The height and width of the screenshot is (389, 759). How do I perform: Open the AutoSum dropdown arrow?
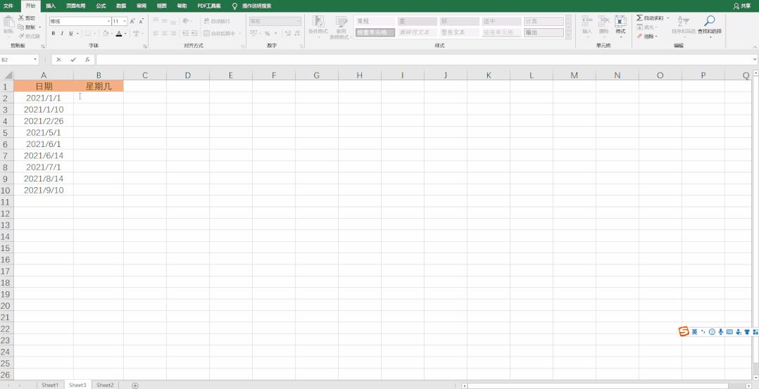(668, 18)
